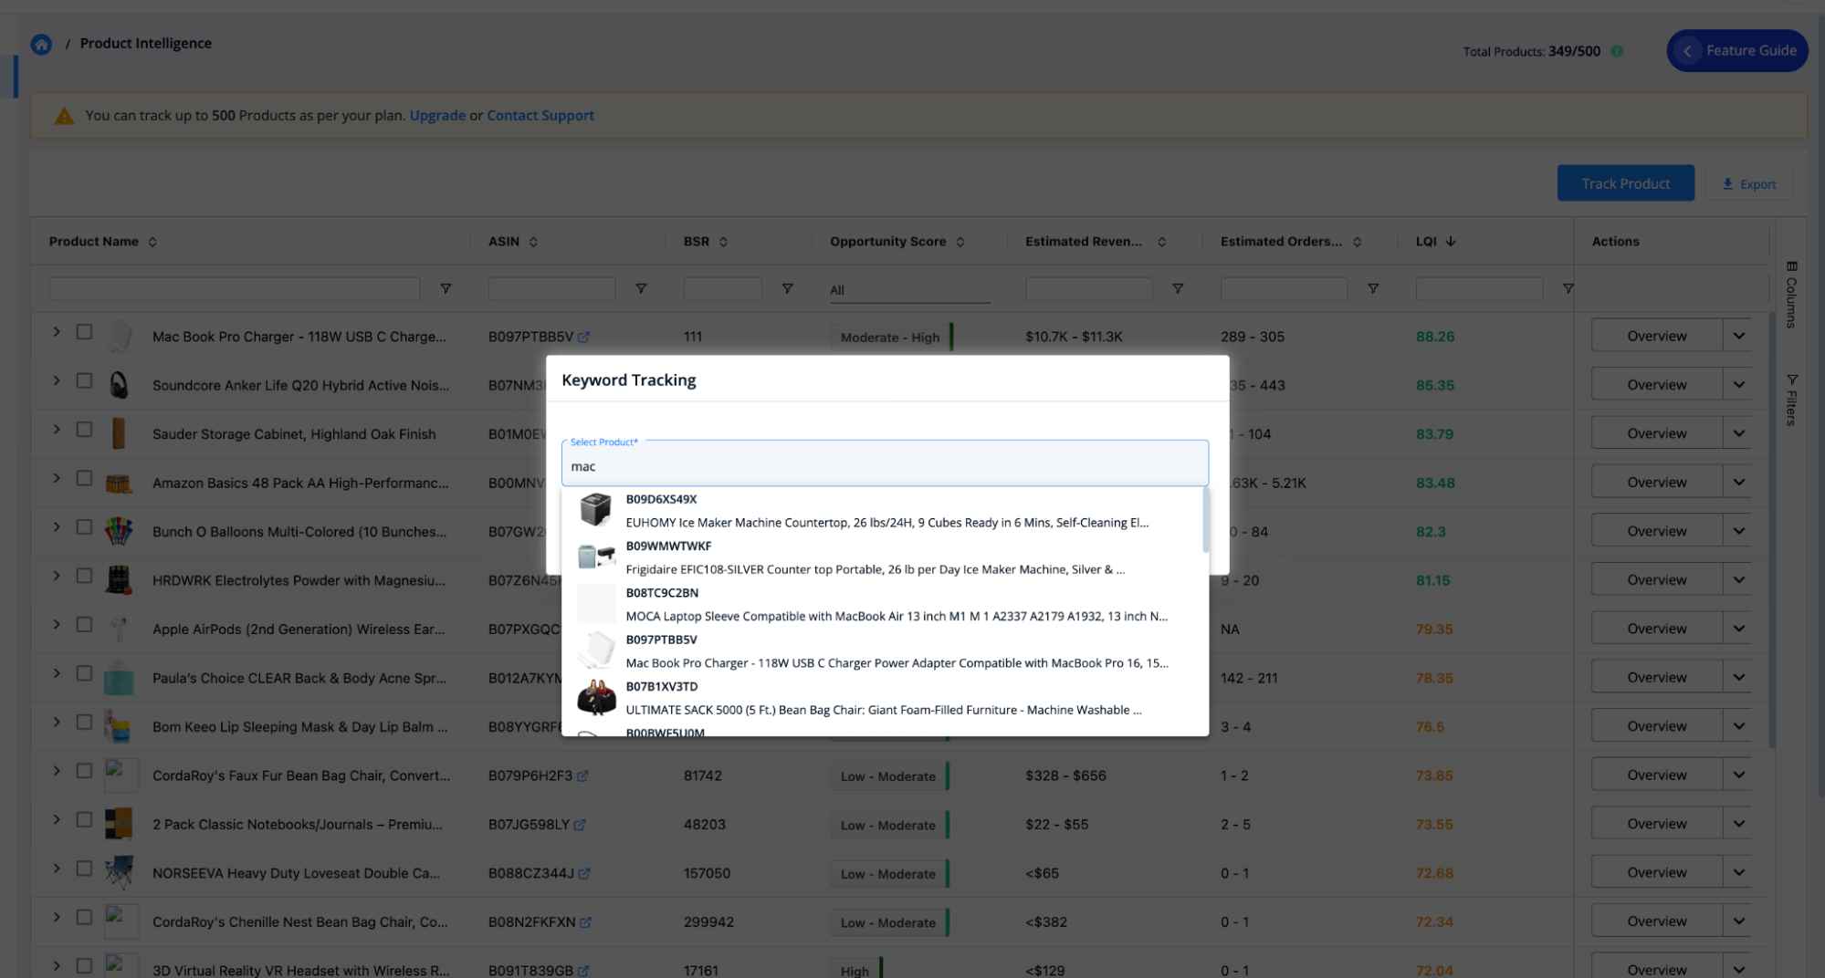Open Opportunity Score 'All' filter dropdown
1825x978 pixels.
click(x=909, y=290)
